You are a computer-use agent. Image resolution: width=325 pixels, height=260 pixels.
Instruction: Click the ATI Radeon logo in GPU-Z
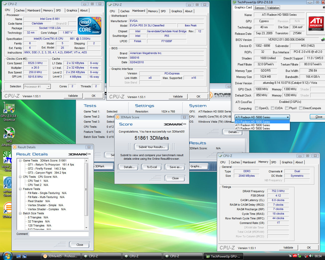316,23
